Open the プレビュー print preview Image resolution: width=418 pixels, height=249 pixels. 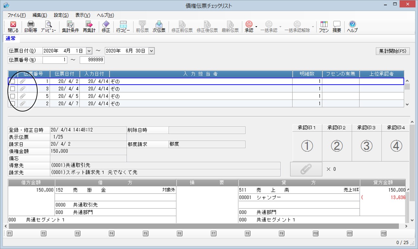(x=48, y=27)
